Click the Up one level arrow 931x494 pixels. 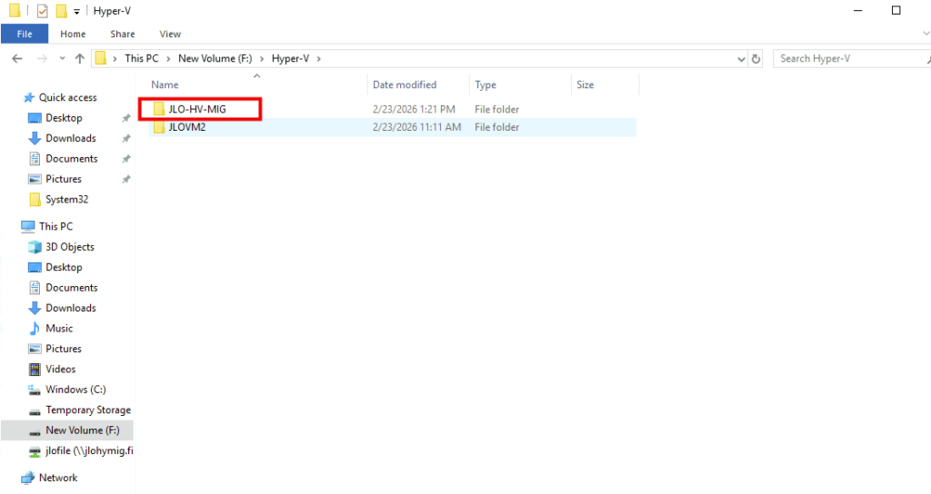coord(80,58)
